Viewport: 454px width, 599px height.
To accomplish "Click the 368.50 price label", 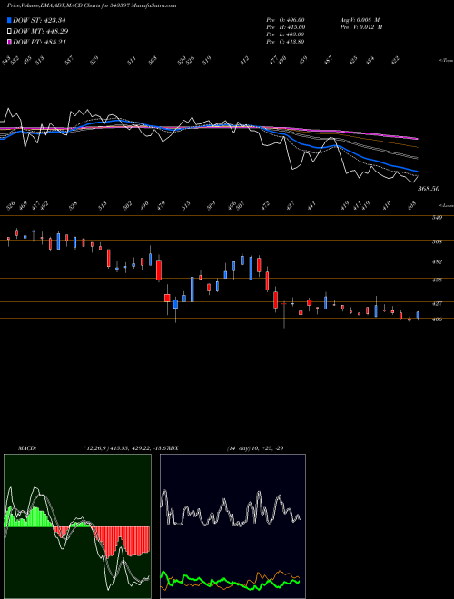I will pyautogui.click(x=429, y=189).
